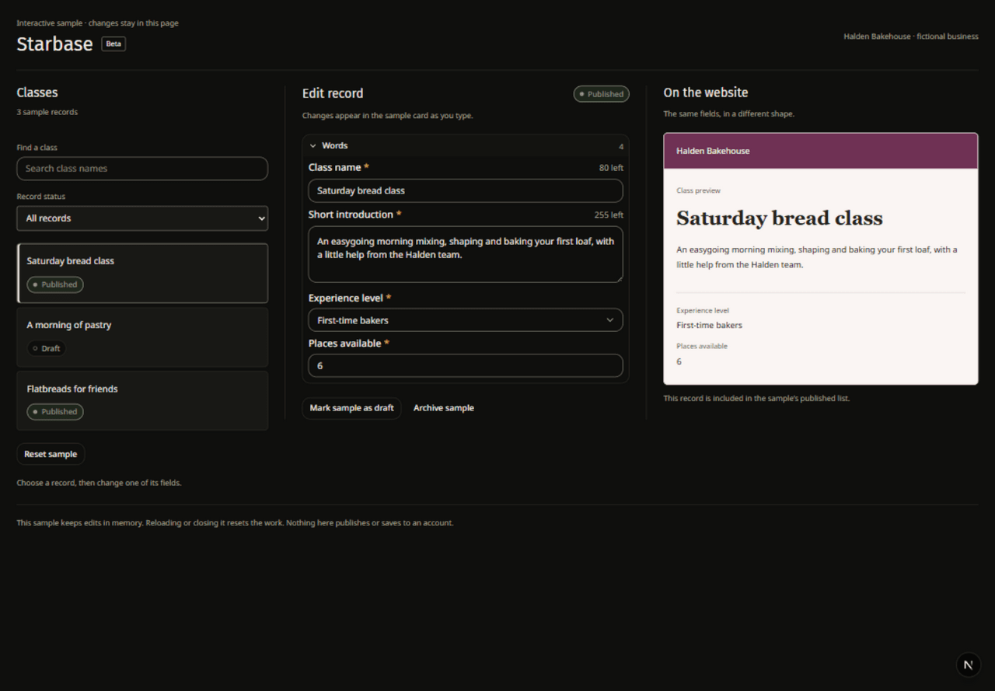Select the Flatbreads for friends record
Image resolution: width=995 pixels, height=691 pixels.
[142, 401]
